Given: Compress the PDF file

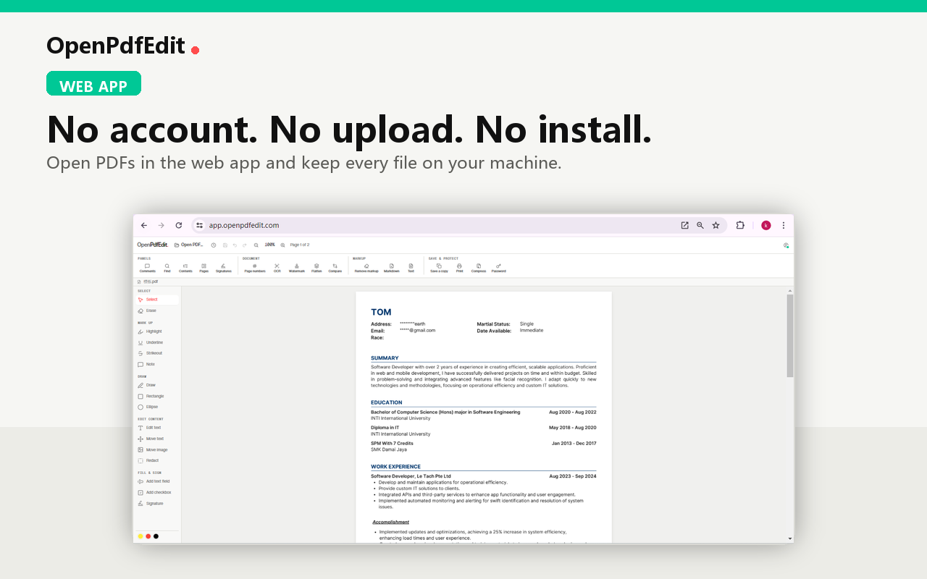Looking at the screenshot, I should (x=479, y=268).
